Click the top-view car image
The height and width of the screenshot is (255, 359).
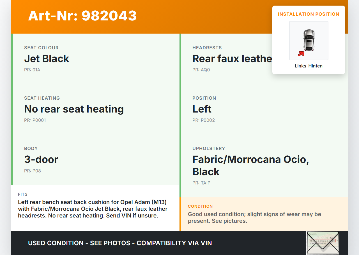tap(309, 40)
